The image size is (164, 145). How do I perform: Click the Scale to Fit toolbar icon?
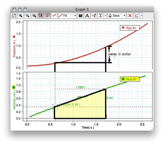click(14, 16)
